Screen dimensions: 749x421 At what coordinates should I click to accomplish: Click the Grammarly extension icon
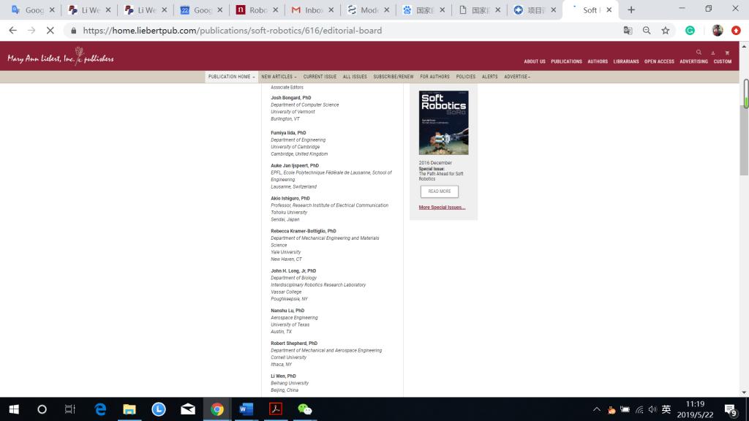click(690, 31)
